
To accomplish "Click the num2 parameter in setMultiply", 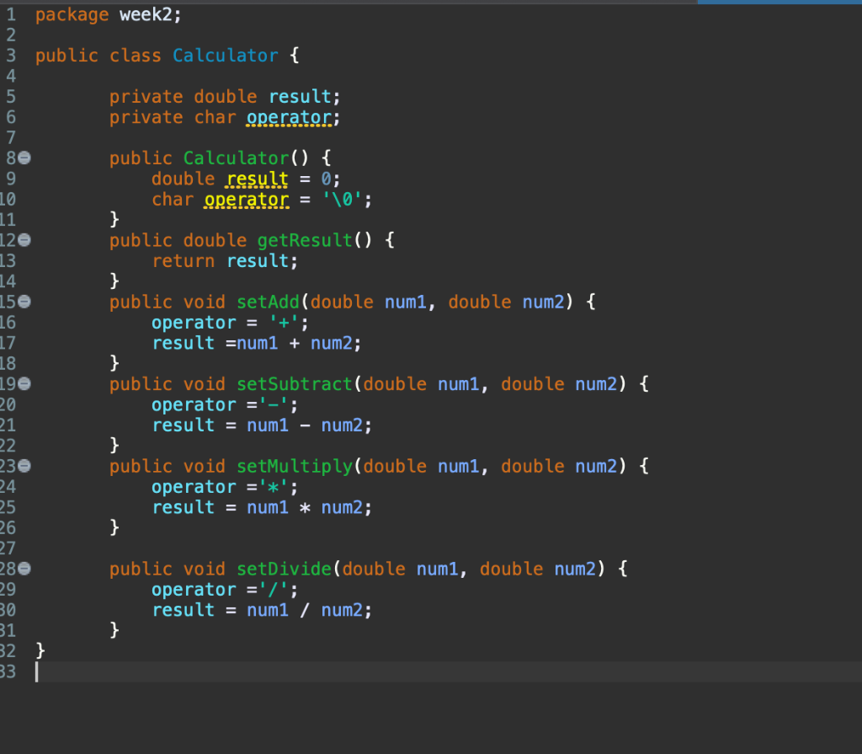I will pyautogui.click(x=595, y=466).
